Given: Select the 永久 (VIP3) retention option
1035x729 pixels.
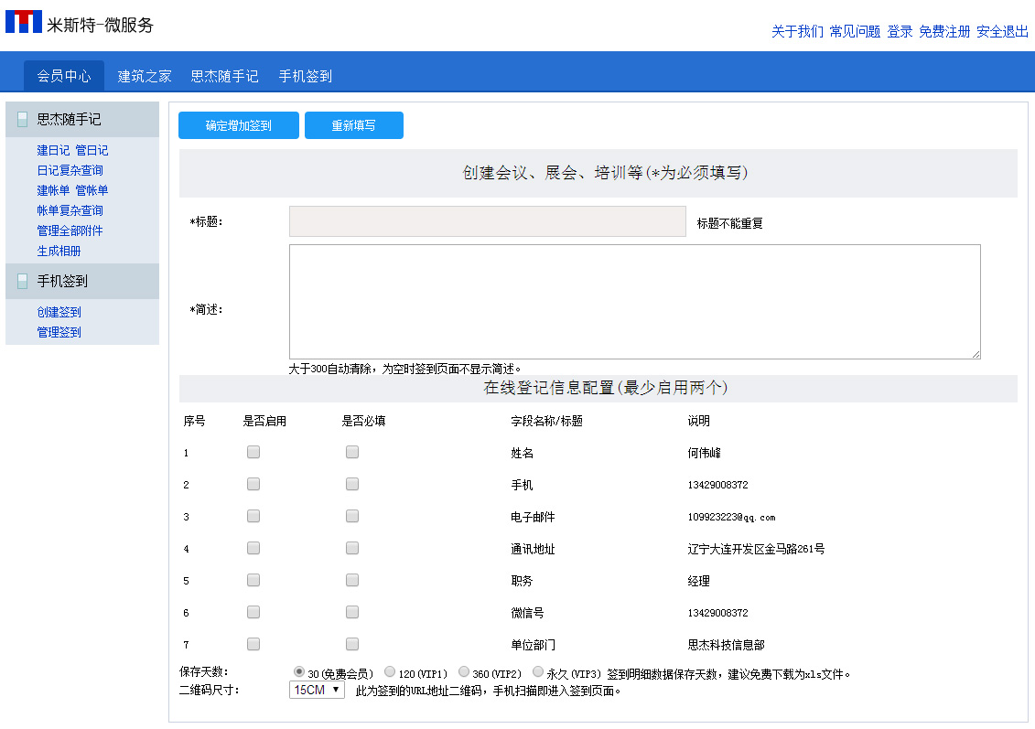Looking at the screenshot, I should click(x=538, y=670).
